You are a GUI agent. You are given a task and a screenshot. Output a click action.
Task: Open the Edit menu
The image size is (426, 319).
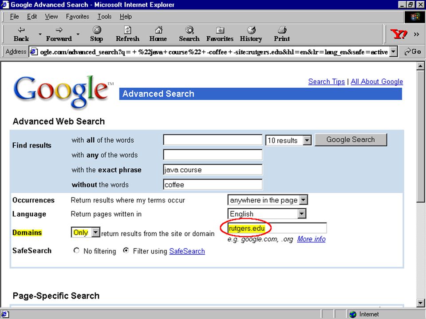point(32,16)
